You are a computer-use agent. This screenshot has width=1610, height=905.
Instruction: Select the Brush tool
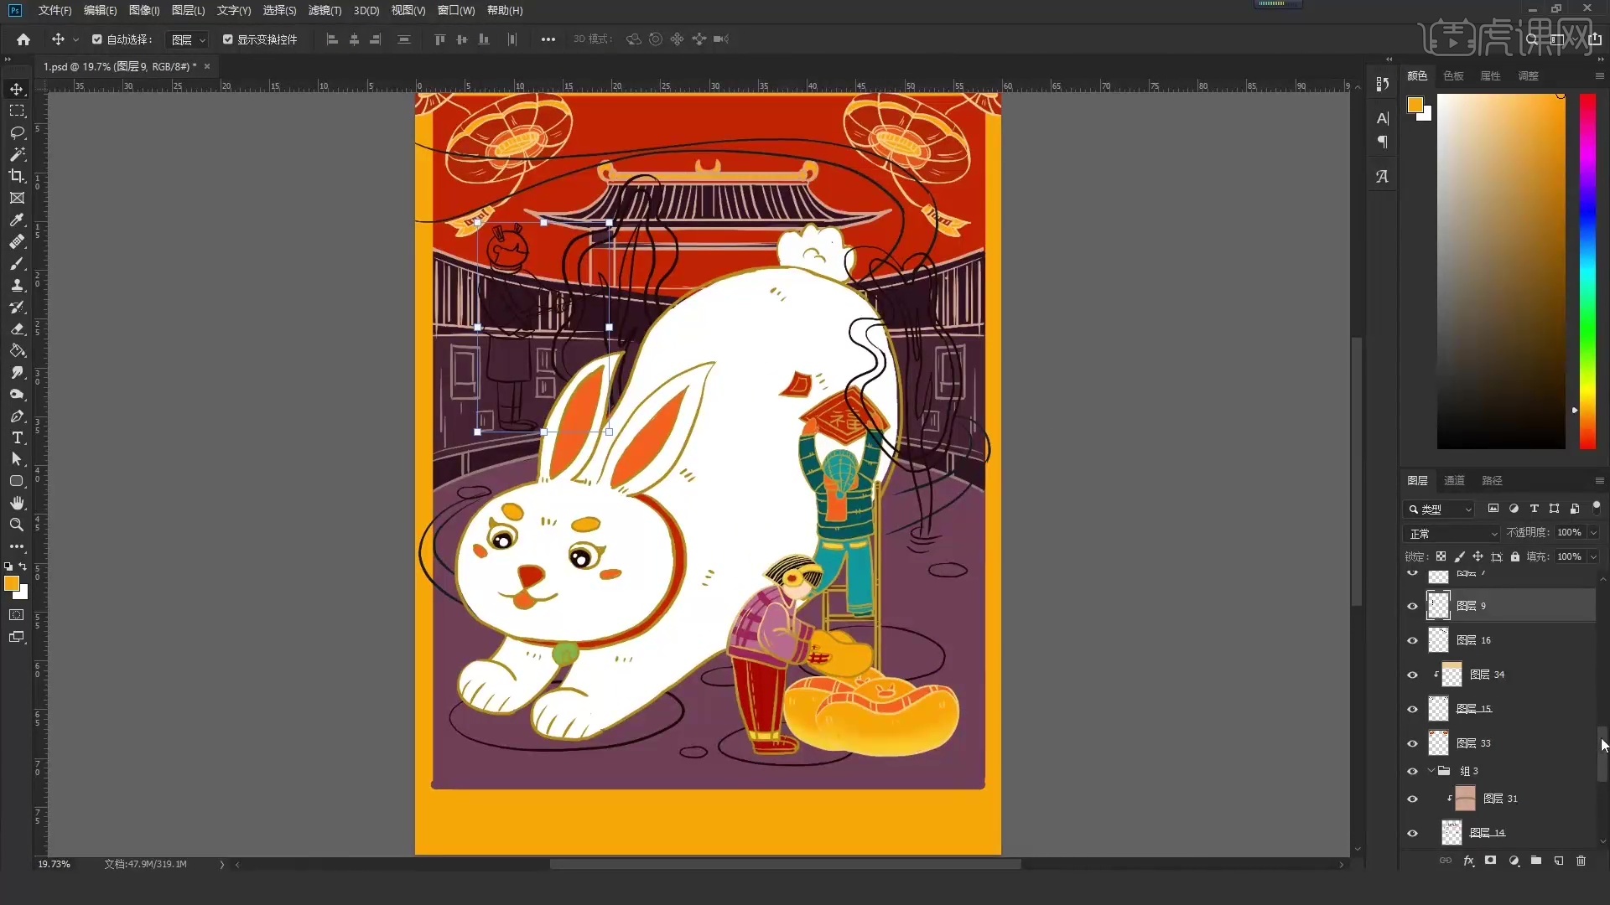17,263
